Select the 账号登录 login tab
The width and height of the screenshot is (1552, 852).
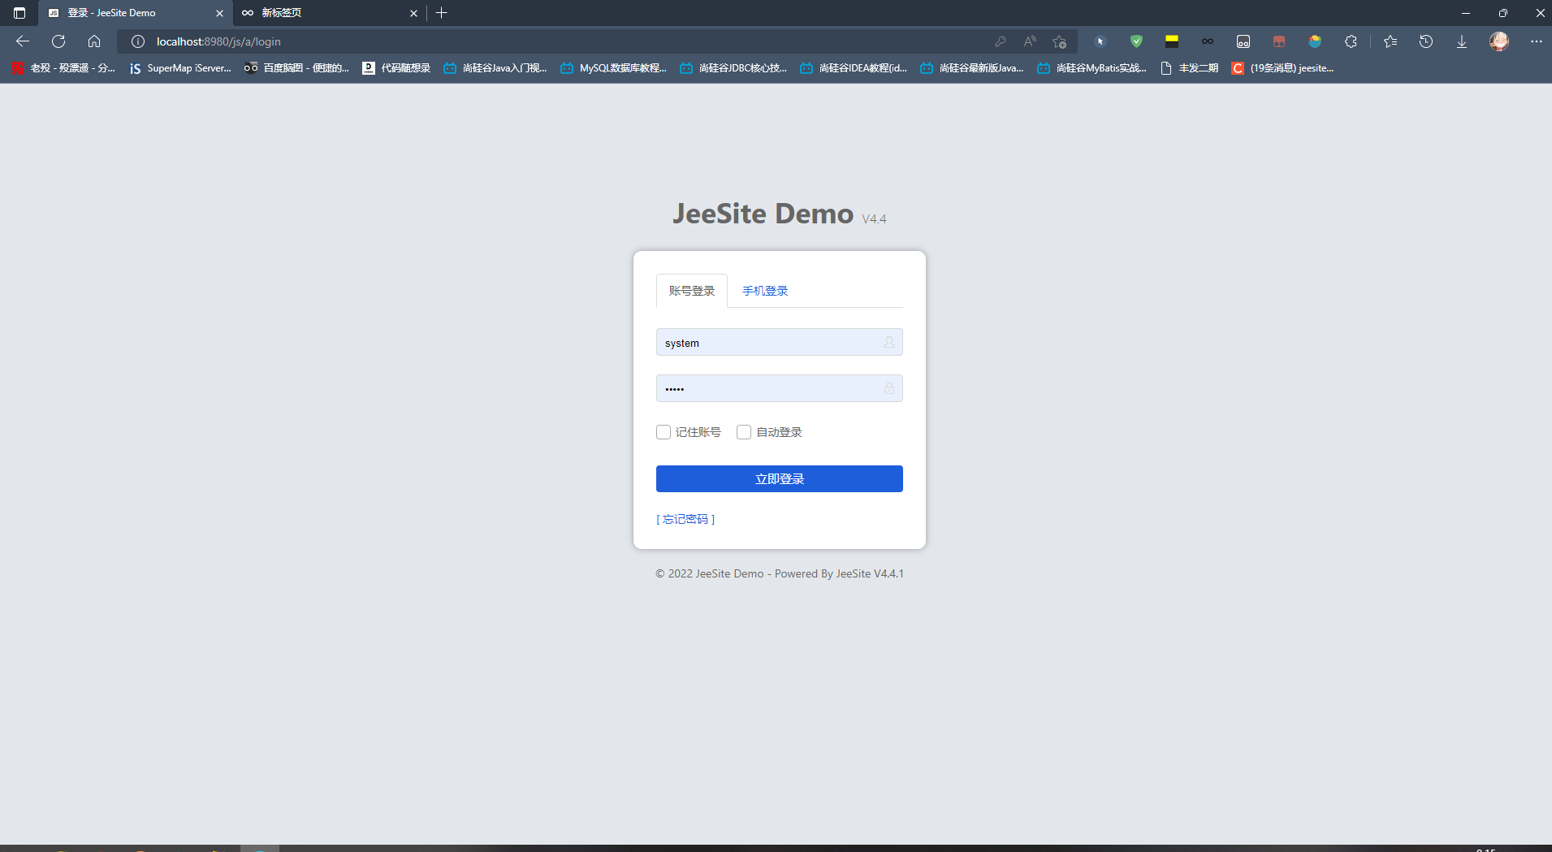click(692, 291)
